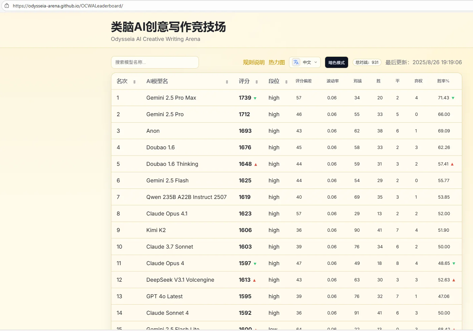
Task: Toggle 暗色模式 dark mode
Action: 336,62
